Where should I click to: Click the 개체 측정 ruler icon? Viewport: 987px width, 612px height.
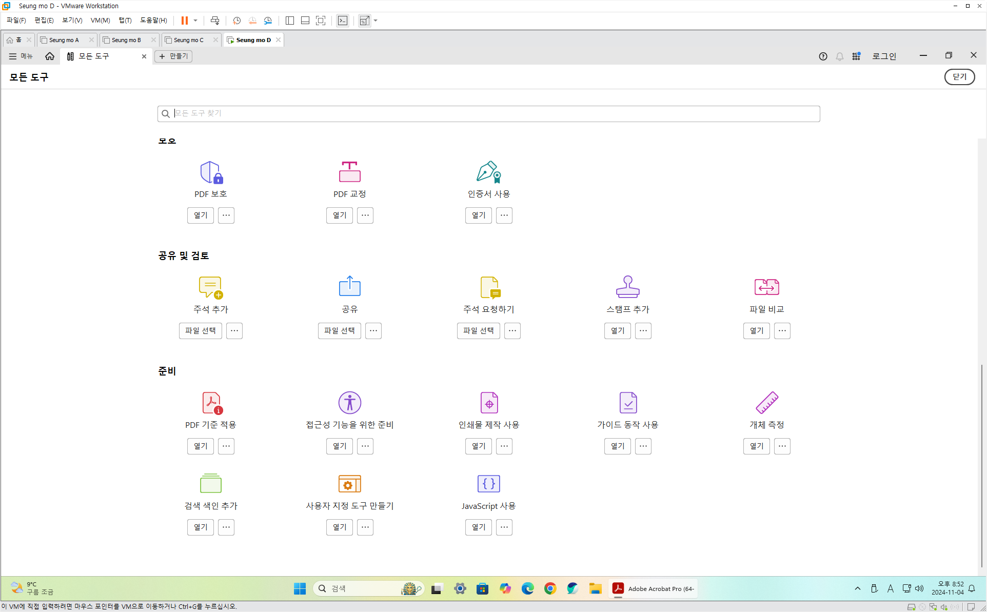[x=766, y=403]
